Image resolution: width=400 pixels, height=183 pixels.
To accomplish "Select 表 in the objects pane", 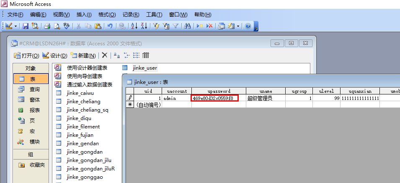I will (x=31, y=79).
